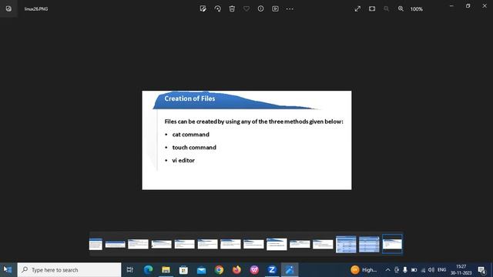Click the battery tray icon

[x=414, y=270]
